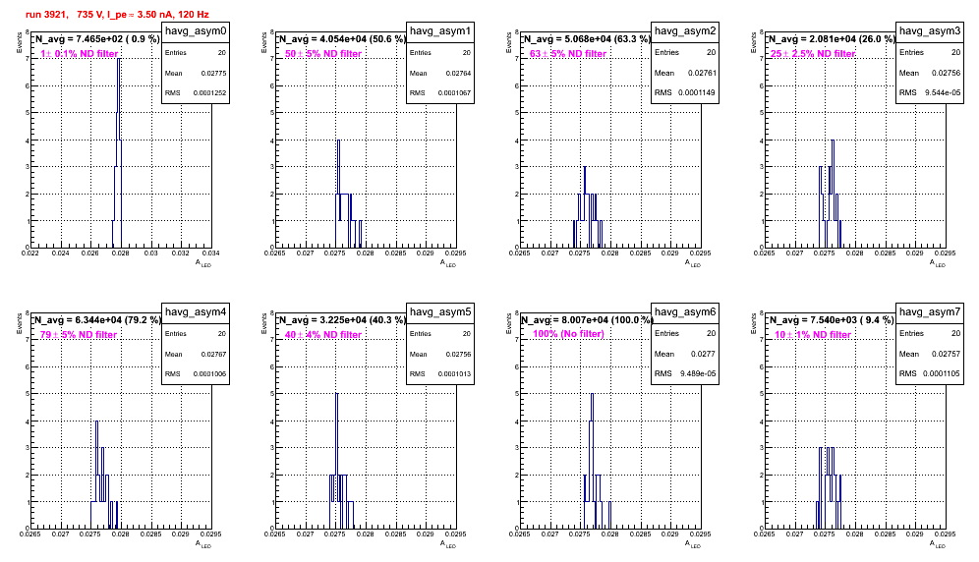The image size is (979, 562).
Task: Click the N_avg = 7.540e+03 label
Action: tap(832, 320)
